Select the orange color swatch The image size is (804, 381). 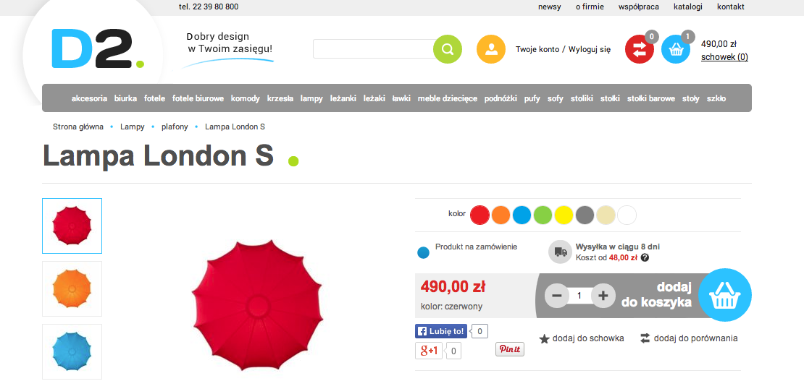pyautogui.click(x=501, y=215)
